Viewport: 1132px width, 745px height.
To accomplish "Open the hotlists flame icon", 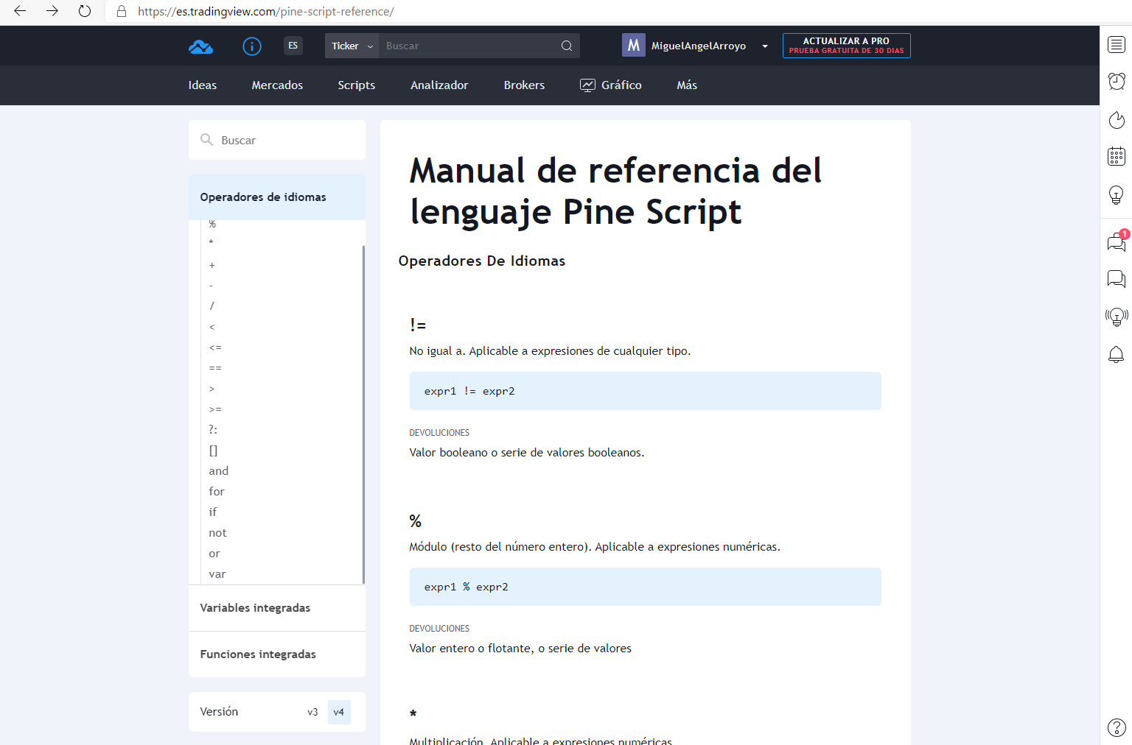I will [1117, 119].
